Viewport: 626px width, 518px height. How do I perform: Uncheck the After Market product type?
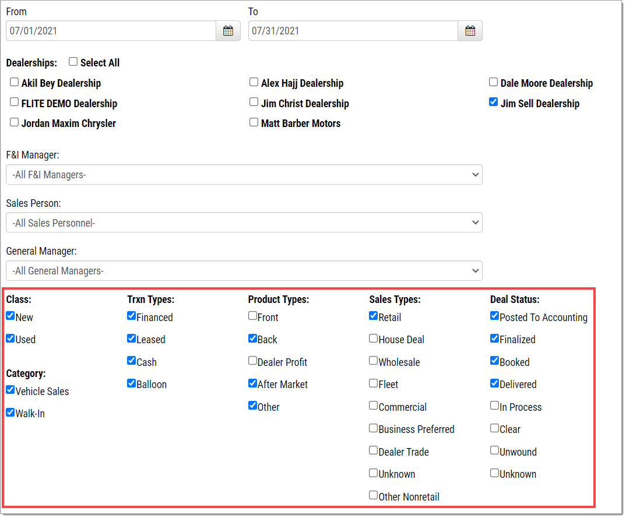click(x=252, y=383)
